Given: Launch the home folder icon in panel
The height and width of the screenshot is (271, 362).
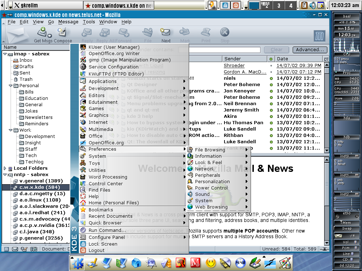Looking at the screenshot, I should 136,263.
